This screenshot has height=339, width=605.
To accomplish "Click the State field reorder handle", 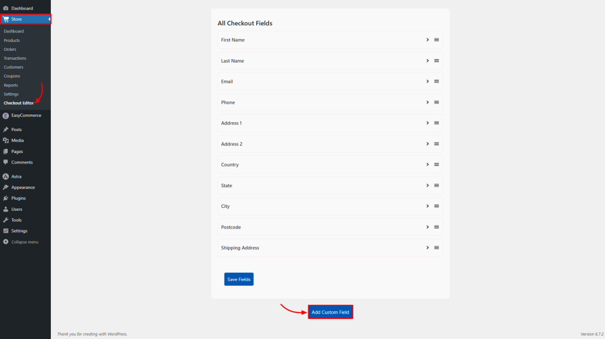I will [437, 185].
